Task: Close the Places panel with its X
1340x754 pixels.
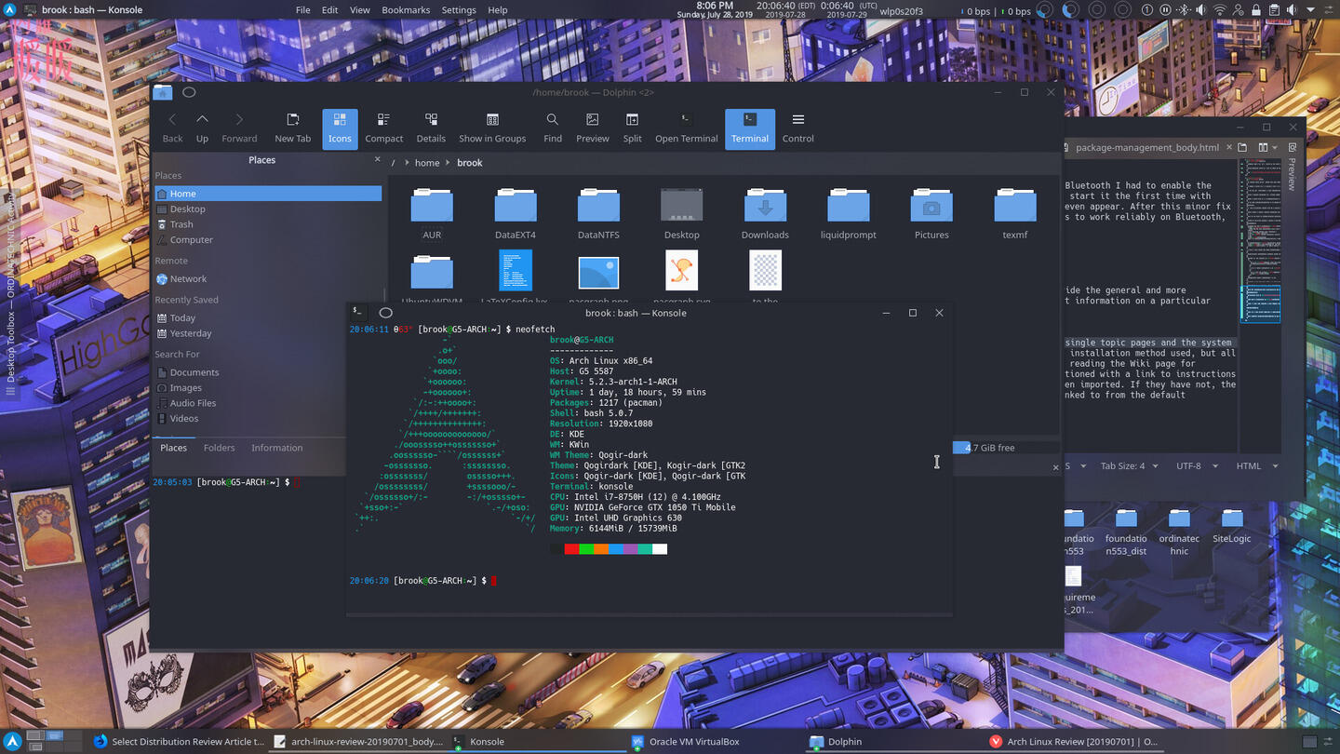Action: click(x=377, y=160)
